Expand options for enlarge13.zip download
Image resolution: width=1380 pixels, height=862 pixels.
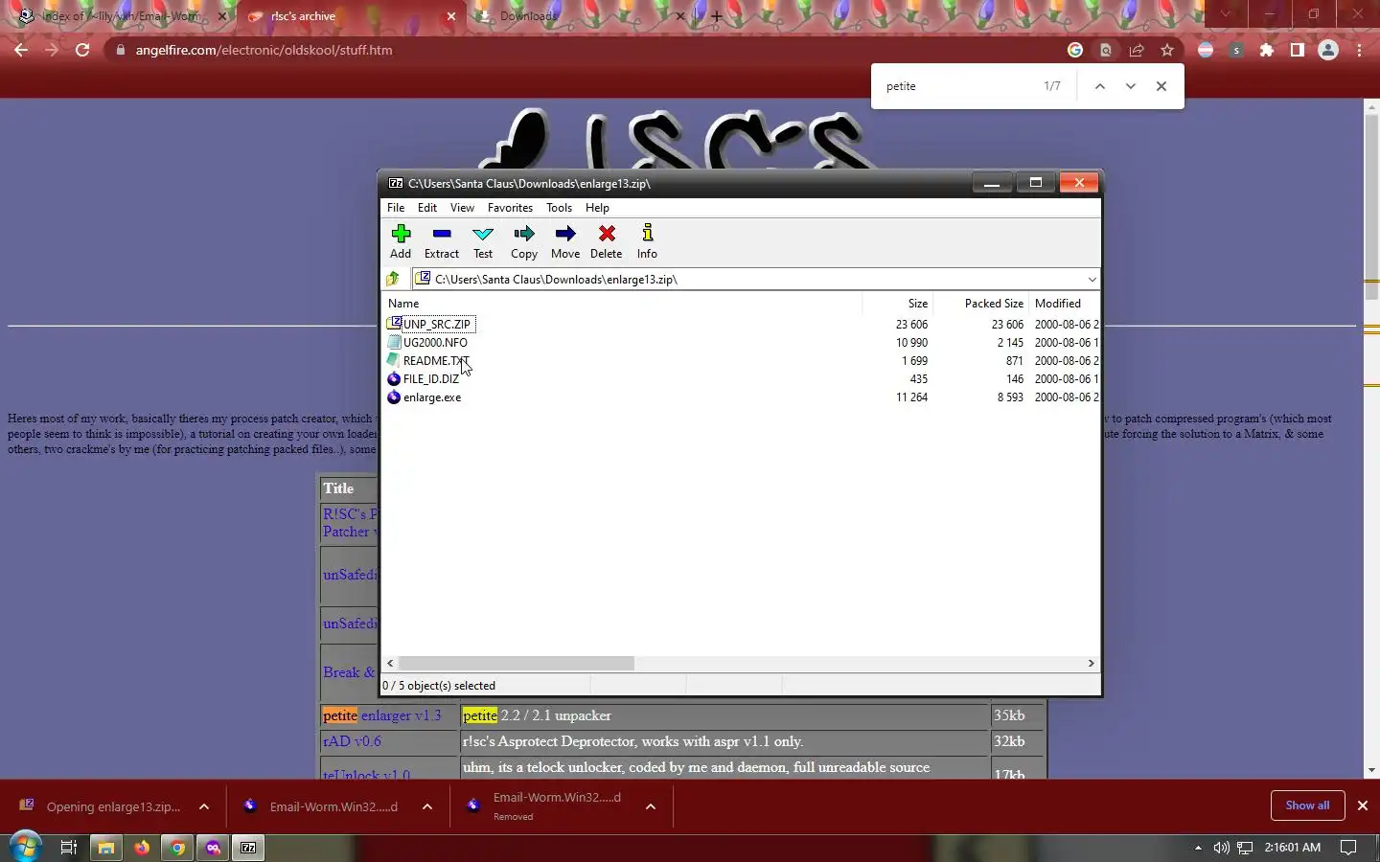tap(204, 807)
